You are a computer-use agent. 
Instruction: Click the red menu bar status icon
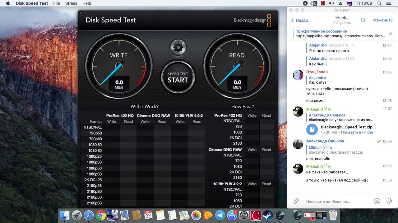(323, 3)
